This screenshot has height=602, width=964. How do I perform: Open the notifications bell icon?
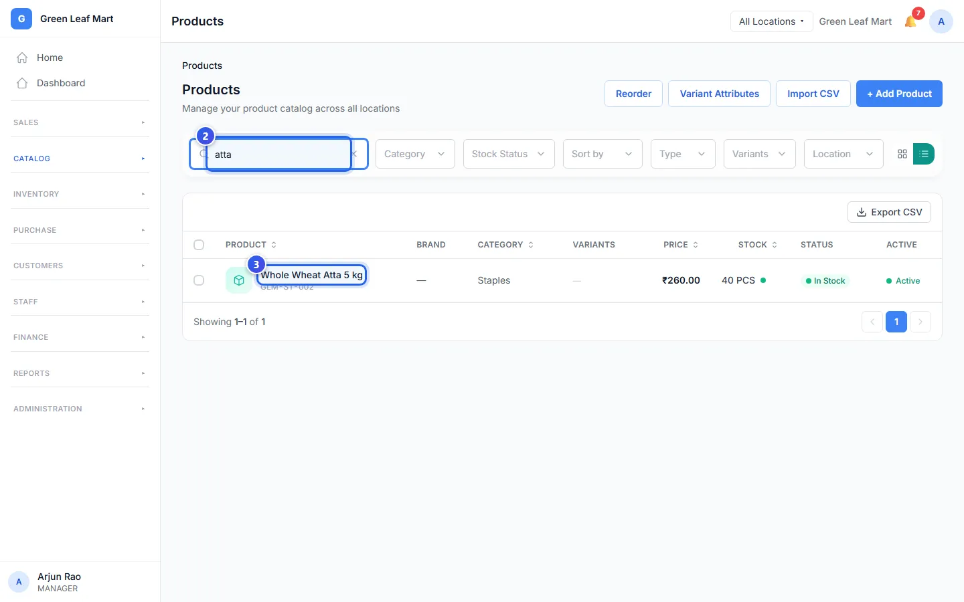910,21
